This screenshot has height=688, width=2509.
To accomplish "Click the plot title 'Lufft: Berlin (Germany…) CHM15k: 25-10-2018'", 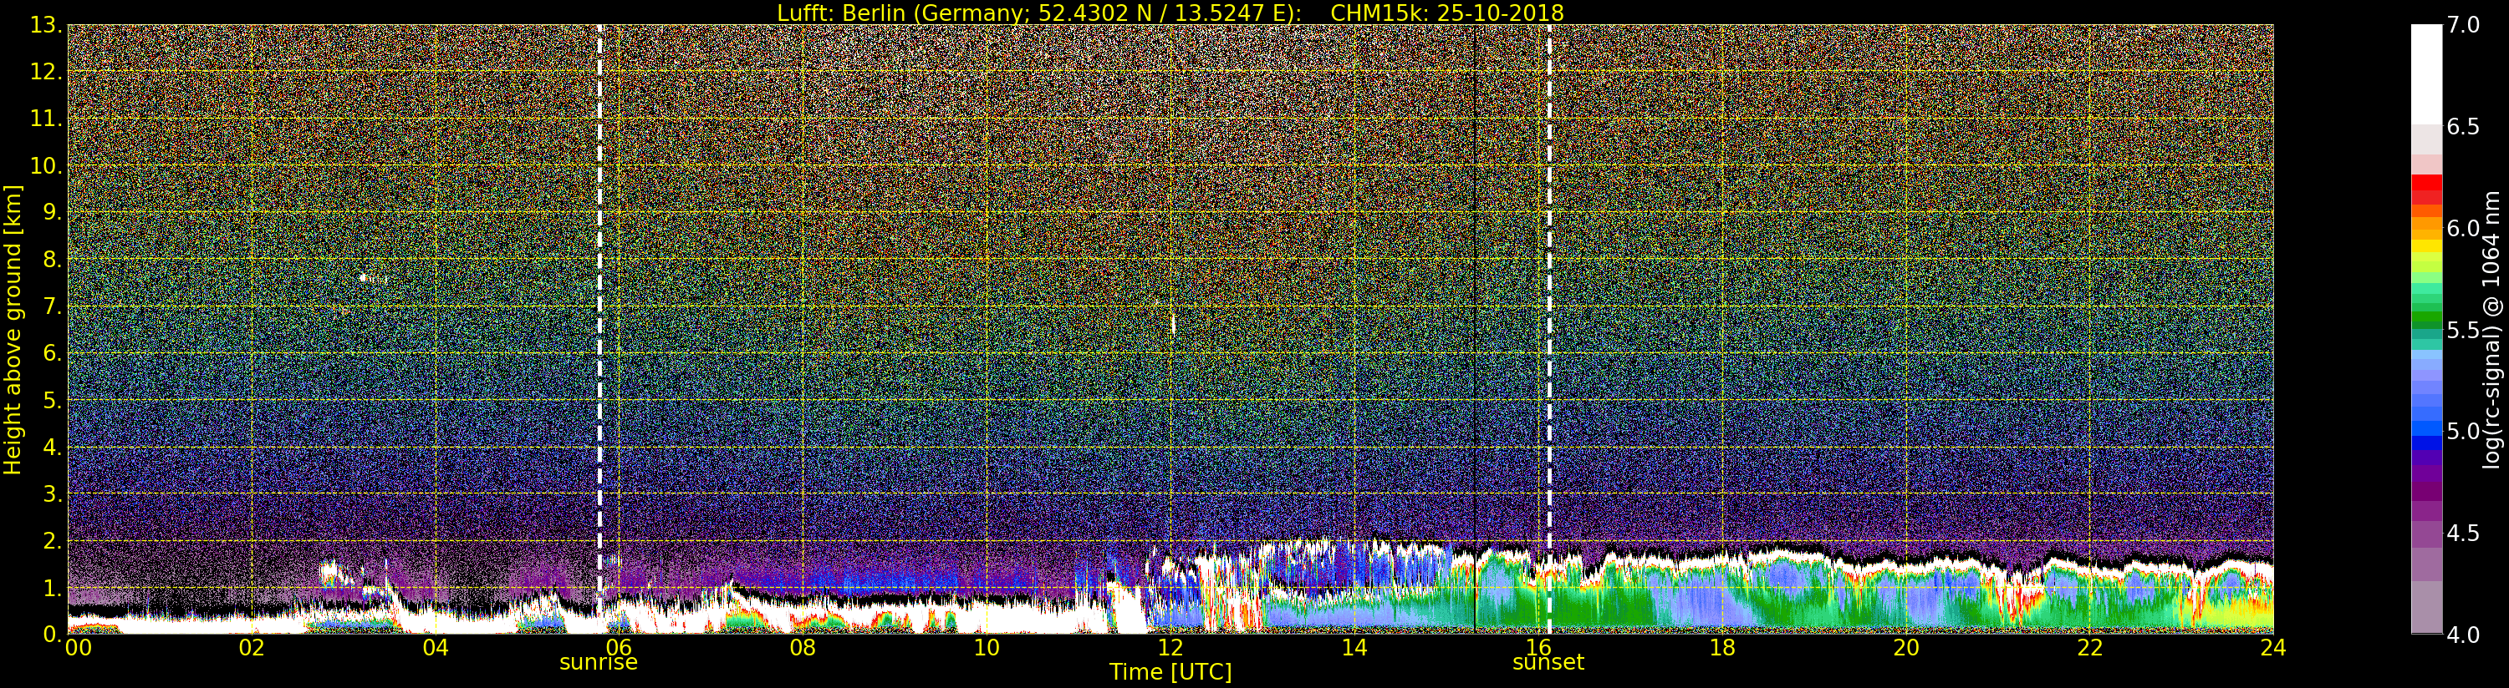I will tap(1170, 13).
